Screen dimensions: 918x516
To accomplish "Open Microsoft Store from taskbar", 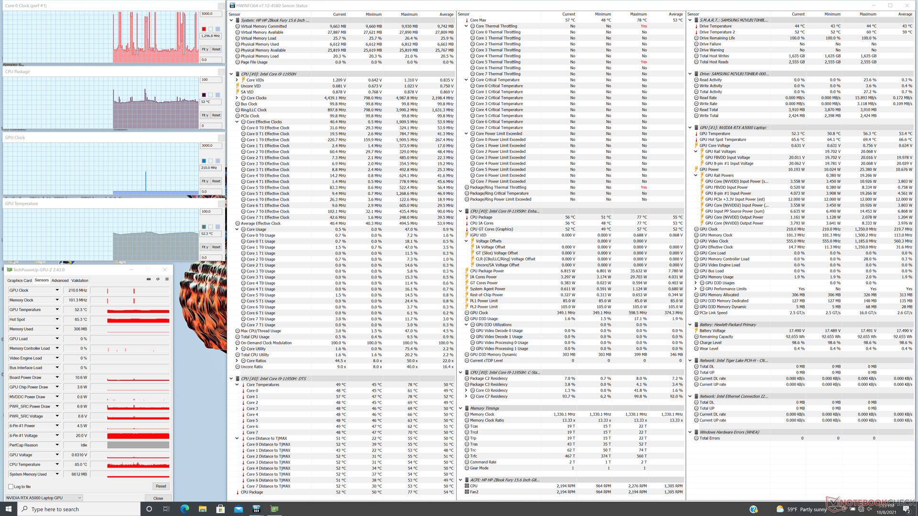I will coord(220,509).
